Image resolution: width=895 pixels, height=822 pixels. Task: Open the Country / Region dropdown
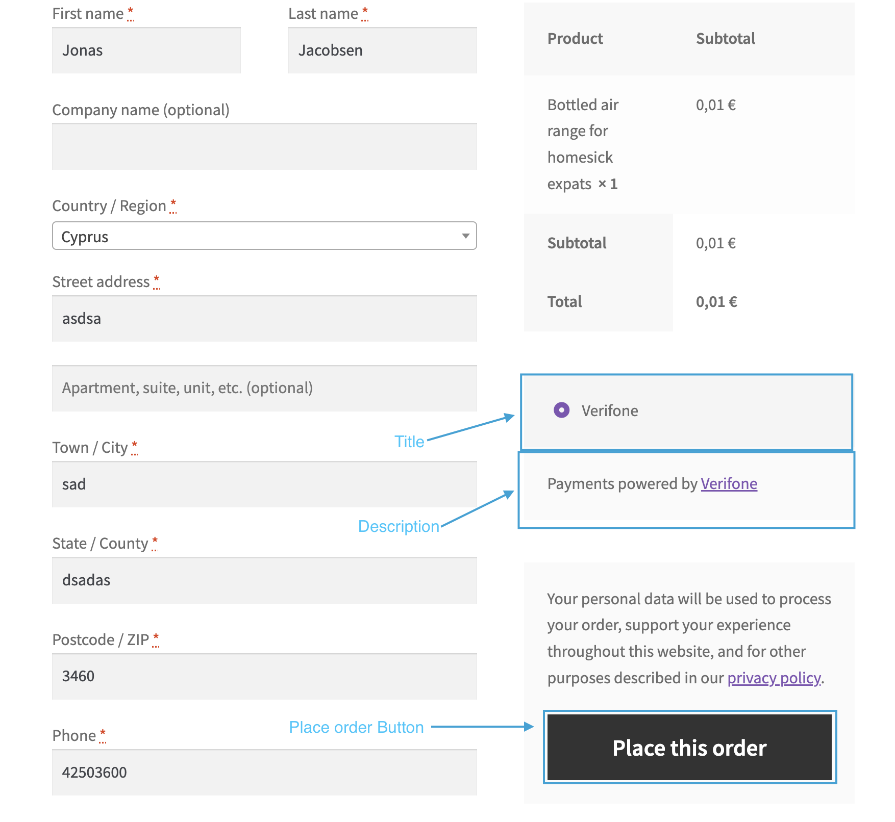(x=264, y=236)
